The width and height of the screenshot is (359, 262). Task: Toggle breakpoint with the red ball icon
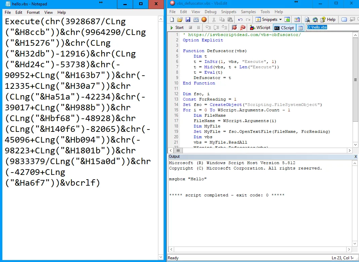(234, 28)
